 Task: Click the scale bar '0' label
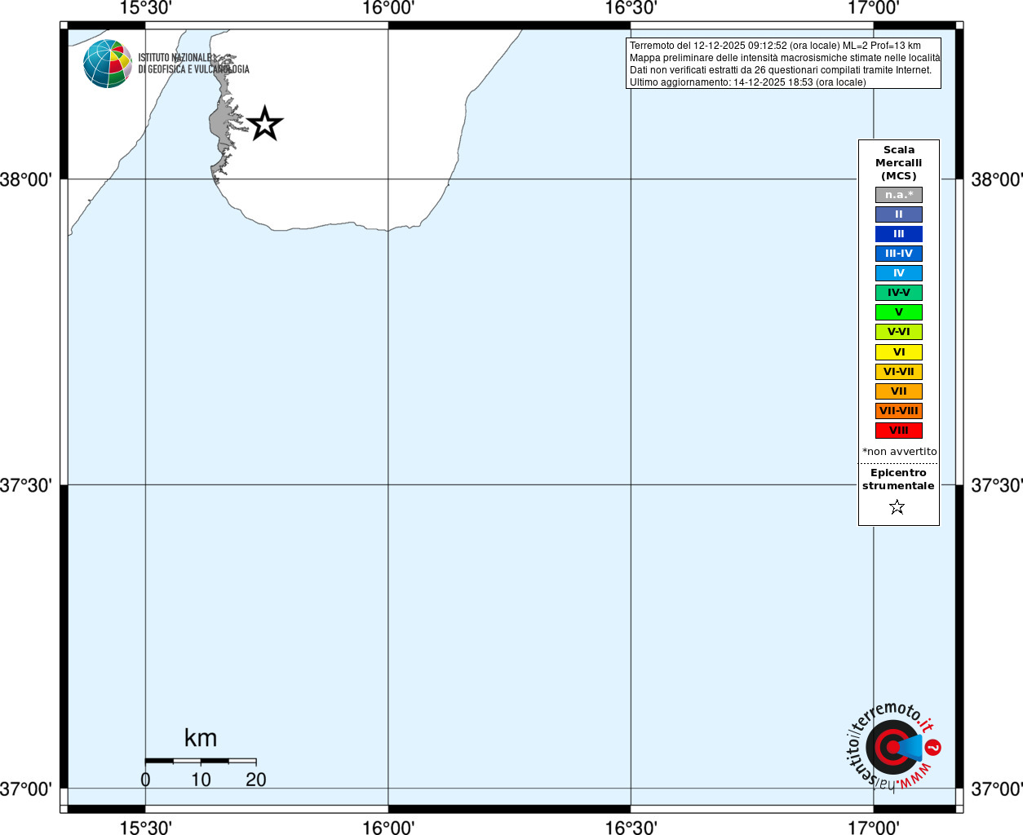[145, 780]
